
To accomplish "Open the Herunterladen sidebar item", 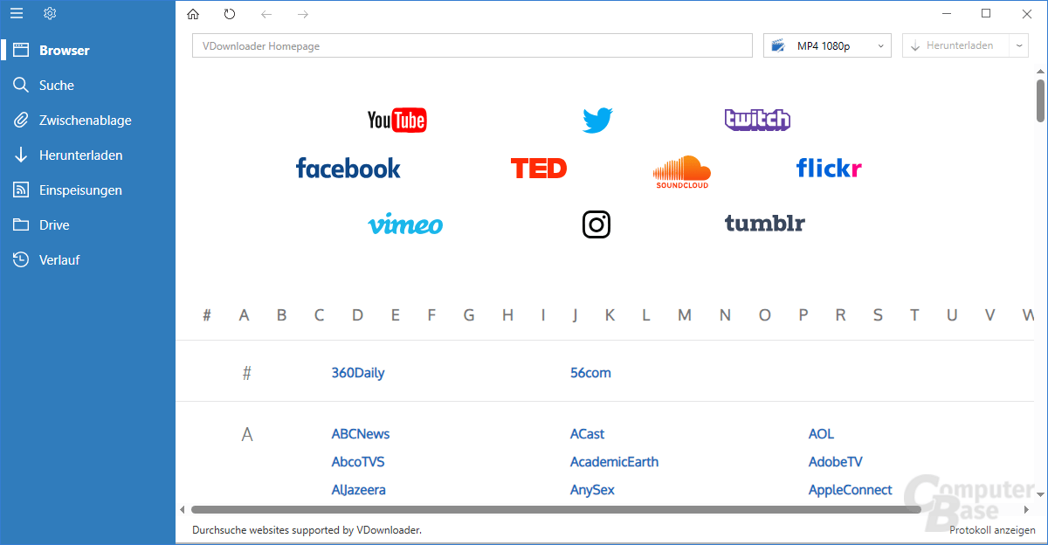I will pos(87,155).
